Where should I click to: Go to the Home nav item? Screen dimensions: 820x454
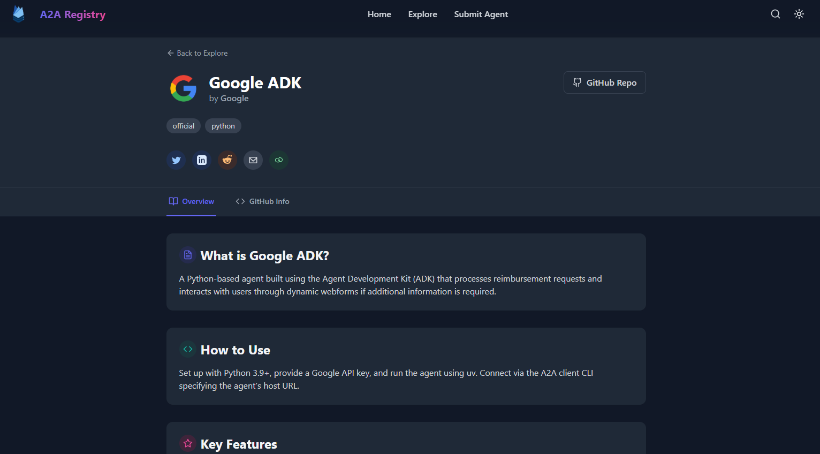(379, 14)
